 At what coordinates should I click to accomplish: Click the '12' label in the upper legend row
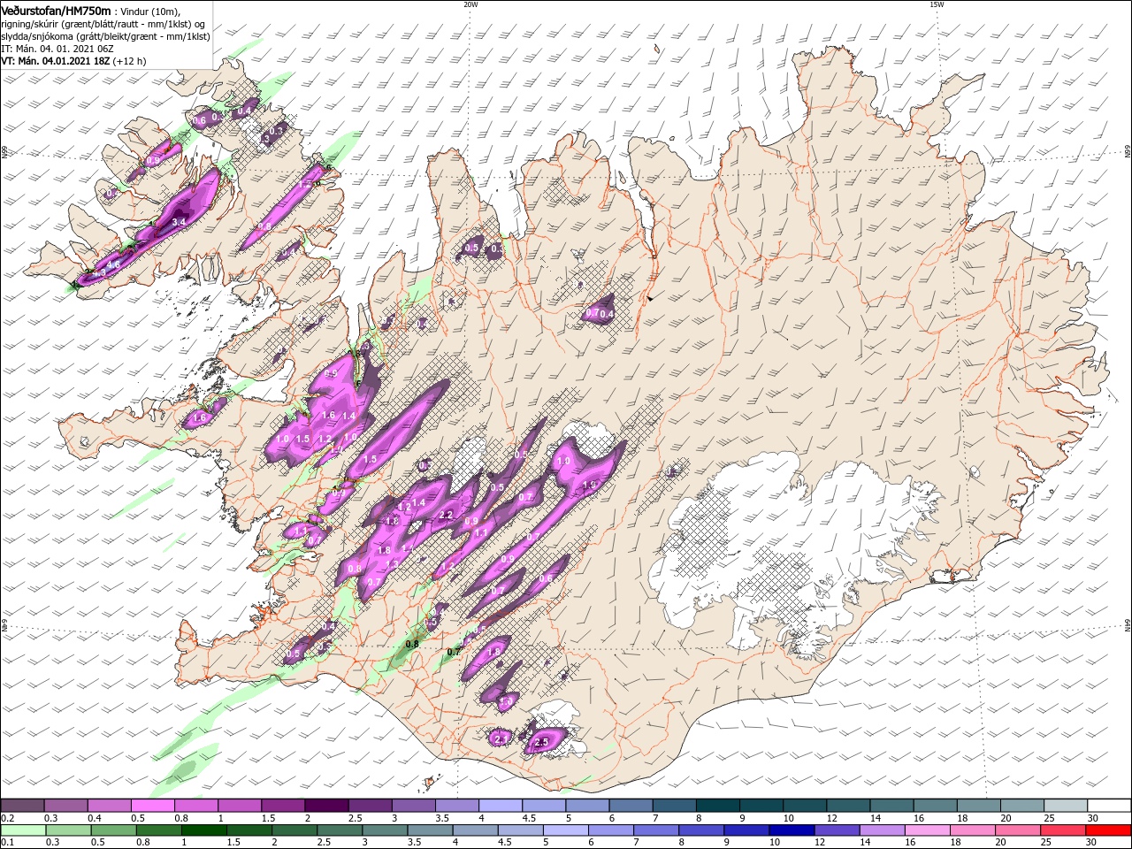[x=831, y=818]
